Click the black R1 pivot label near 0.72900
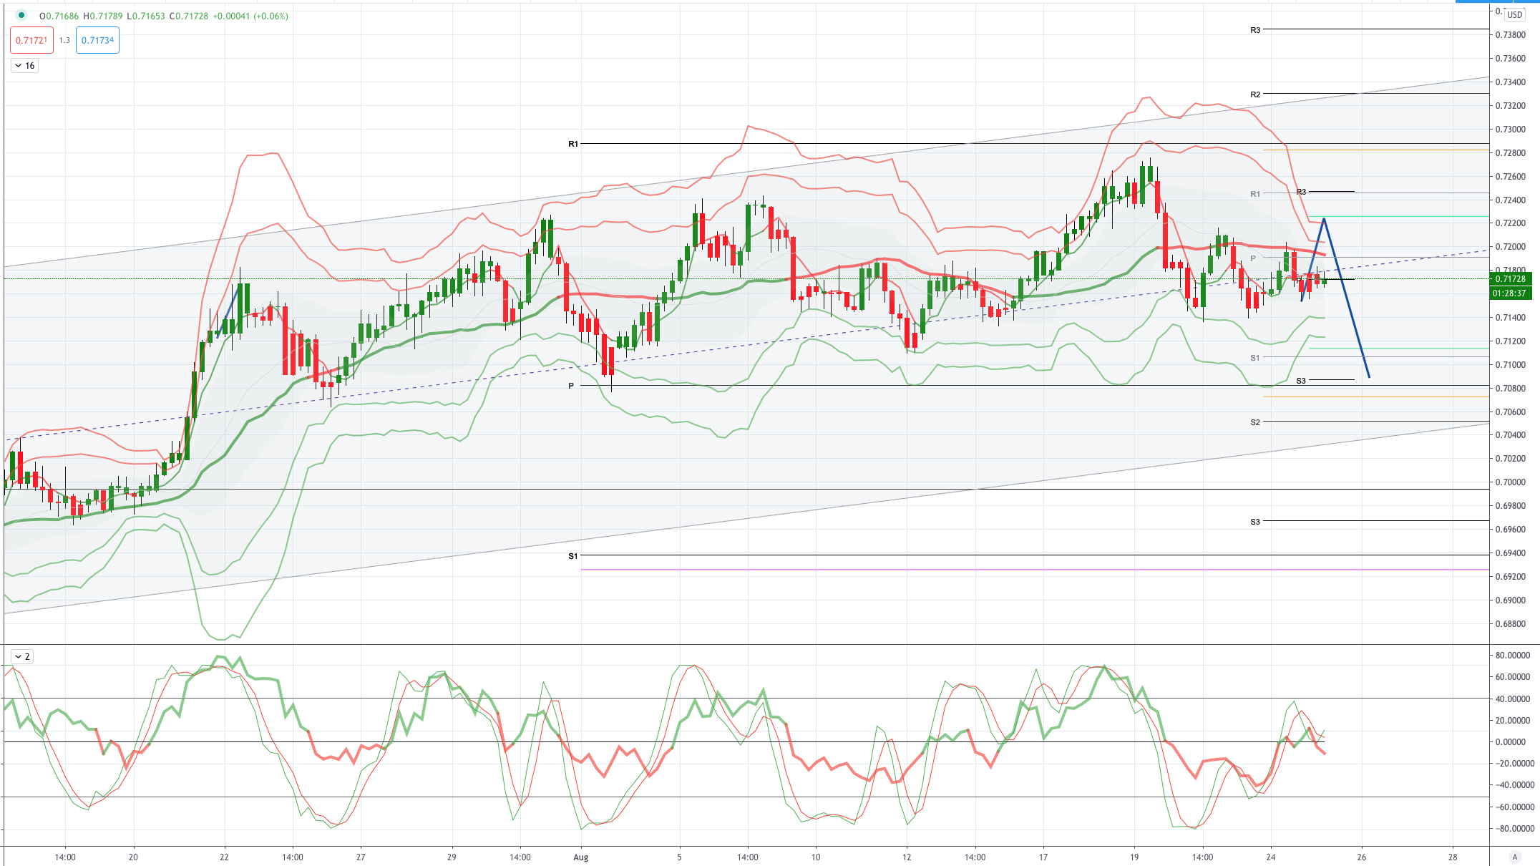 (573, 144)
